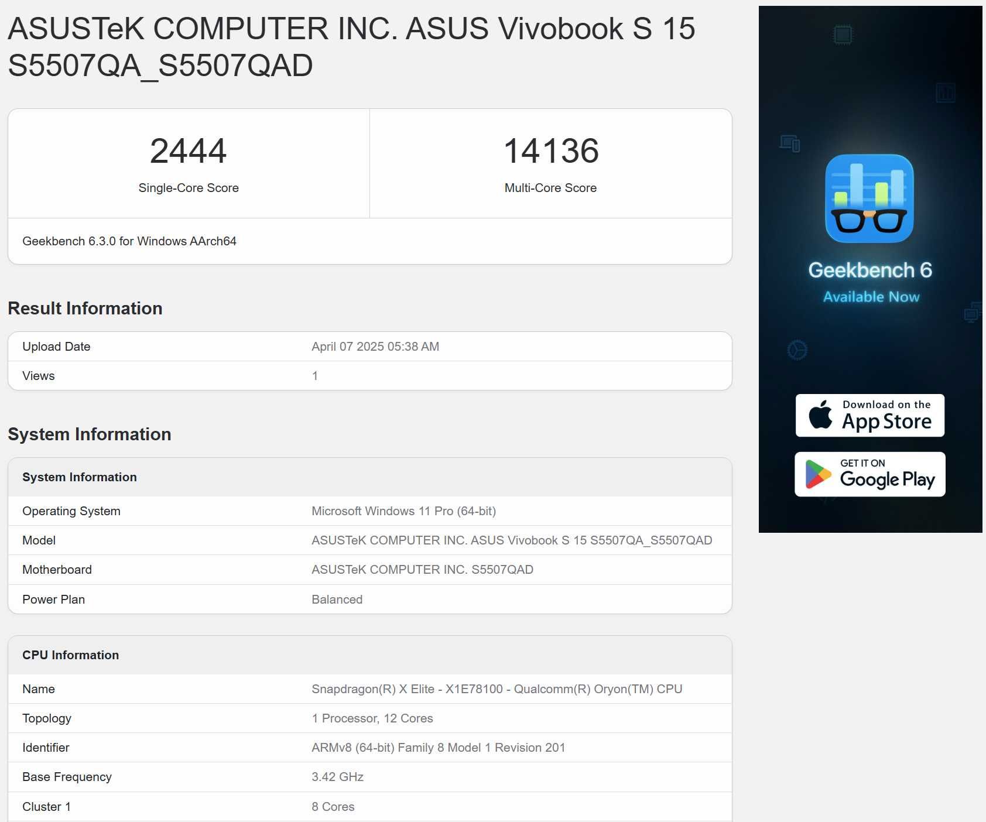
Task: Click the Geekbench 6 ad title text
Action: pos(870,270)
